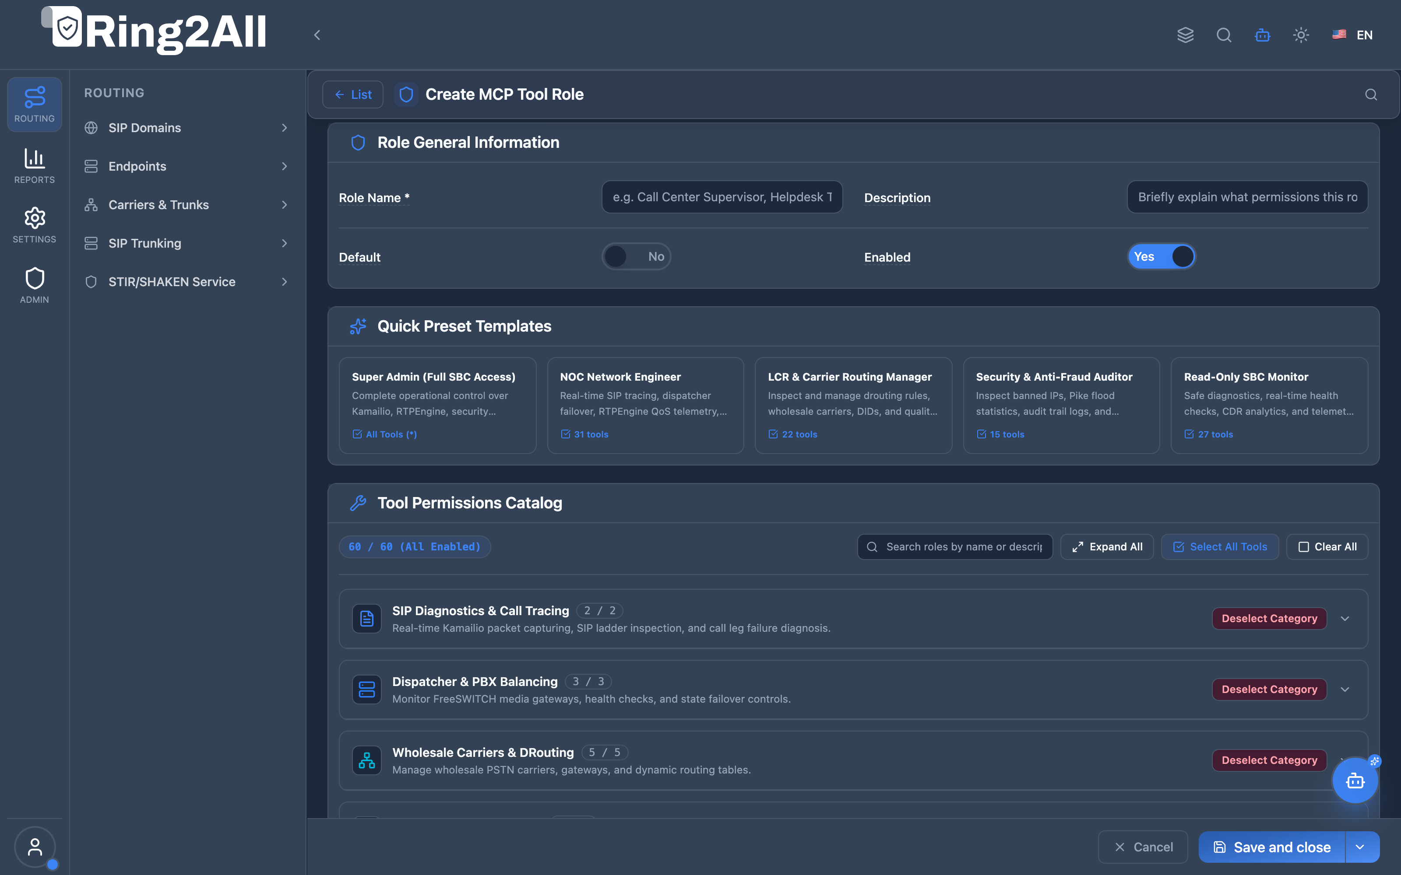Click the SIP Diagnostics category document icon

click(x=366, y=619)
